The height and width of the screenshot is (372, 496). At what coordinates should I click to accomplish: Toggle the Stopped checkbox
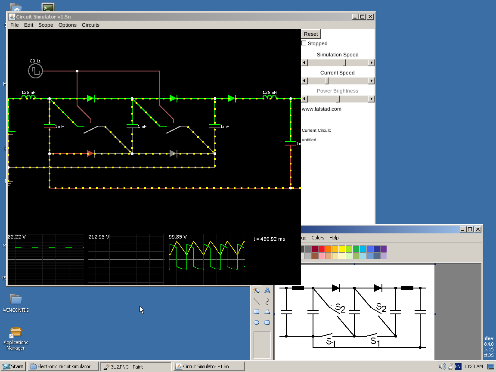pos(304,43)
